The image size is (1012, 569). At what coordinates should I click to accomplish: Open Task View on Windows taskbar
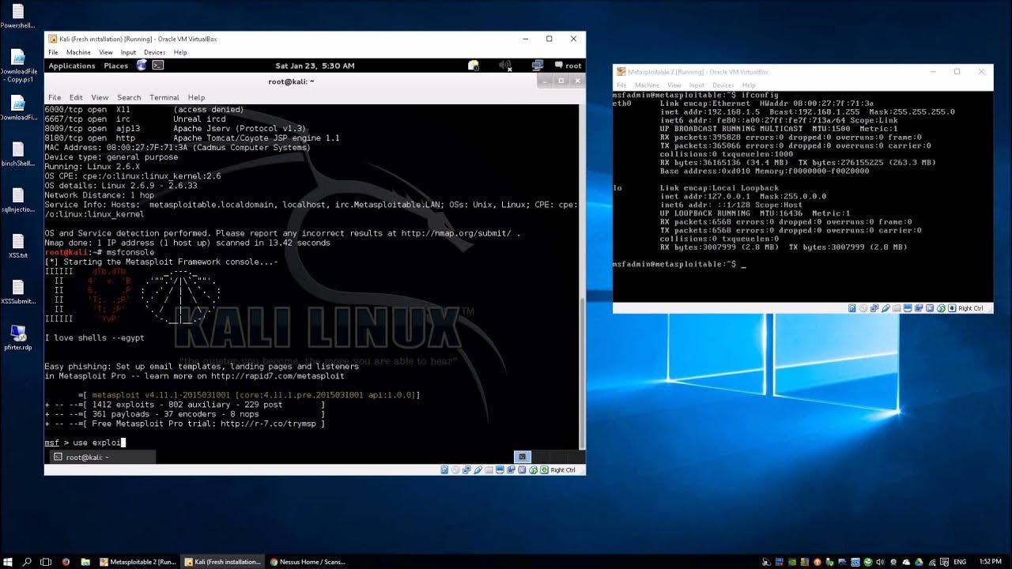46,562
